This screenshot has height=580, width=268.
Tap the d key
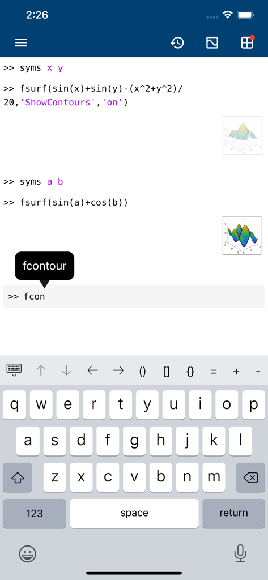[81, 441]
